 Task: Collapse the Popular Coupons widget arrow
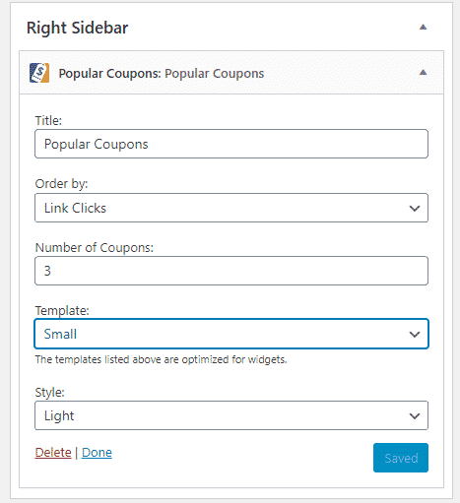point(423,73)
